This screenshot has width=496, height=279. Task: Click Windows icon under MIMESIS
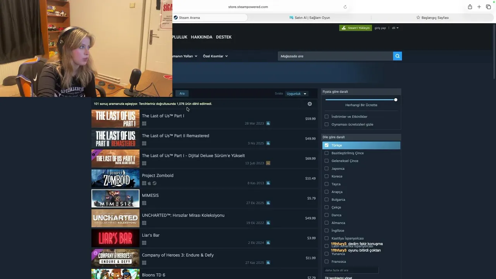coord(144,203)
